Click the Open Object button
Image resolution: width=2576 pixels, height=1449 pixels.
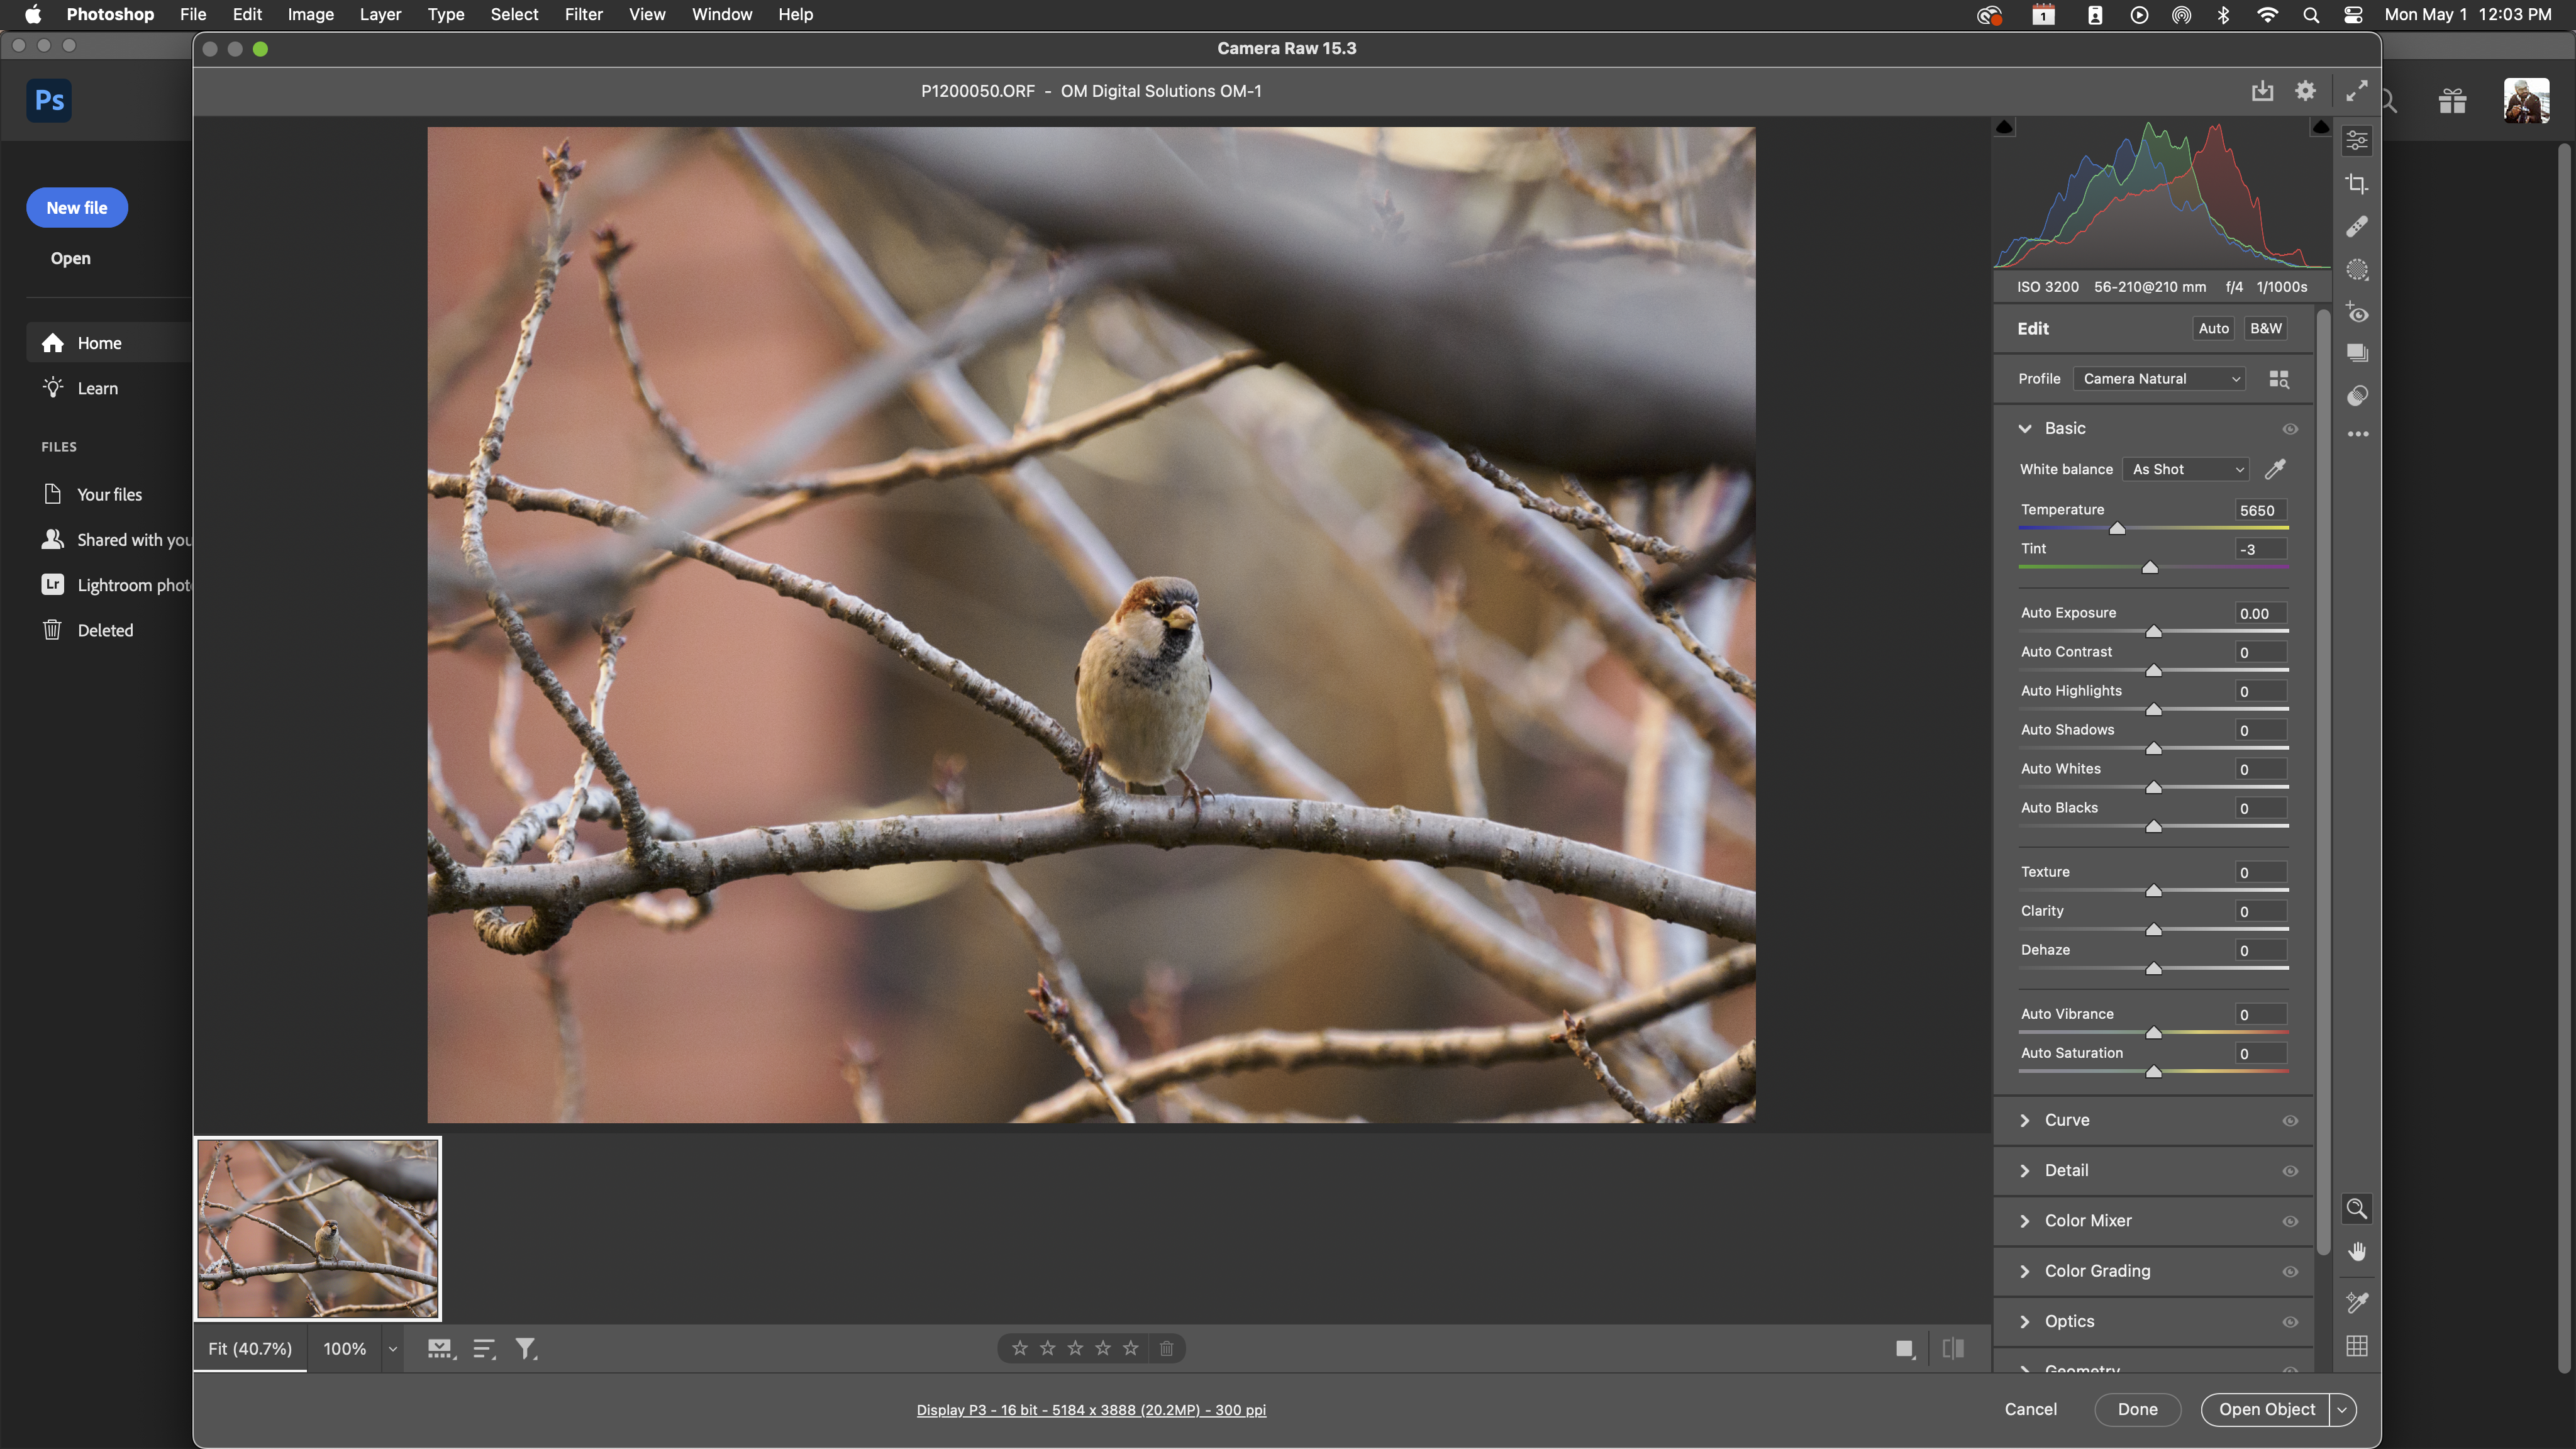(x=2266, y=1409)
